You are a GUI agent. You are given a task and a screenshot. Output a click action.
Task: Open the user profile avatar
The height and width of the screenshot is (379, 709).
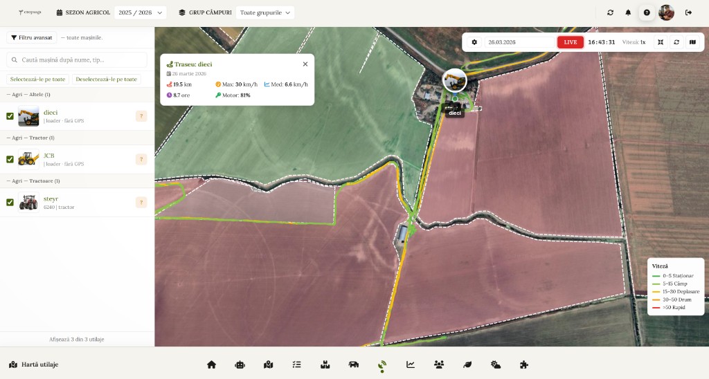point(667,12)
